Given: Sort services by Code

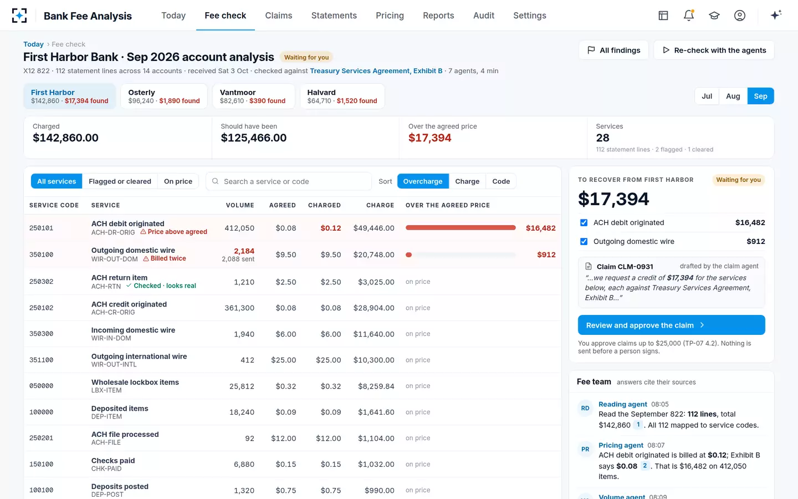Looking at the screenshot, I should click(x=501, y=181).
